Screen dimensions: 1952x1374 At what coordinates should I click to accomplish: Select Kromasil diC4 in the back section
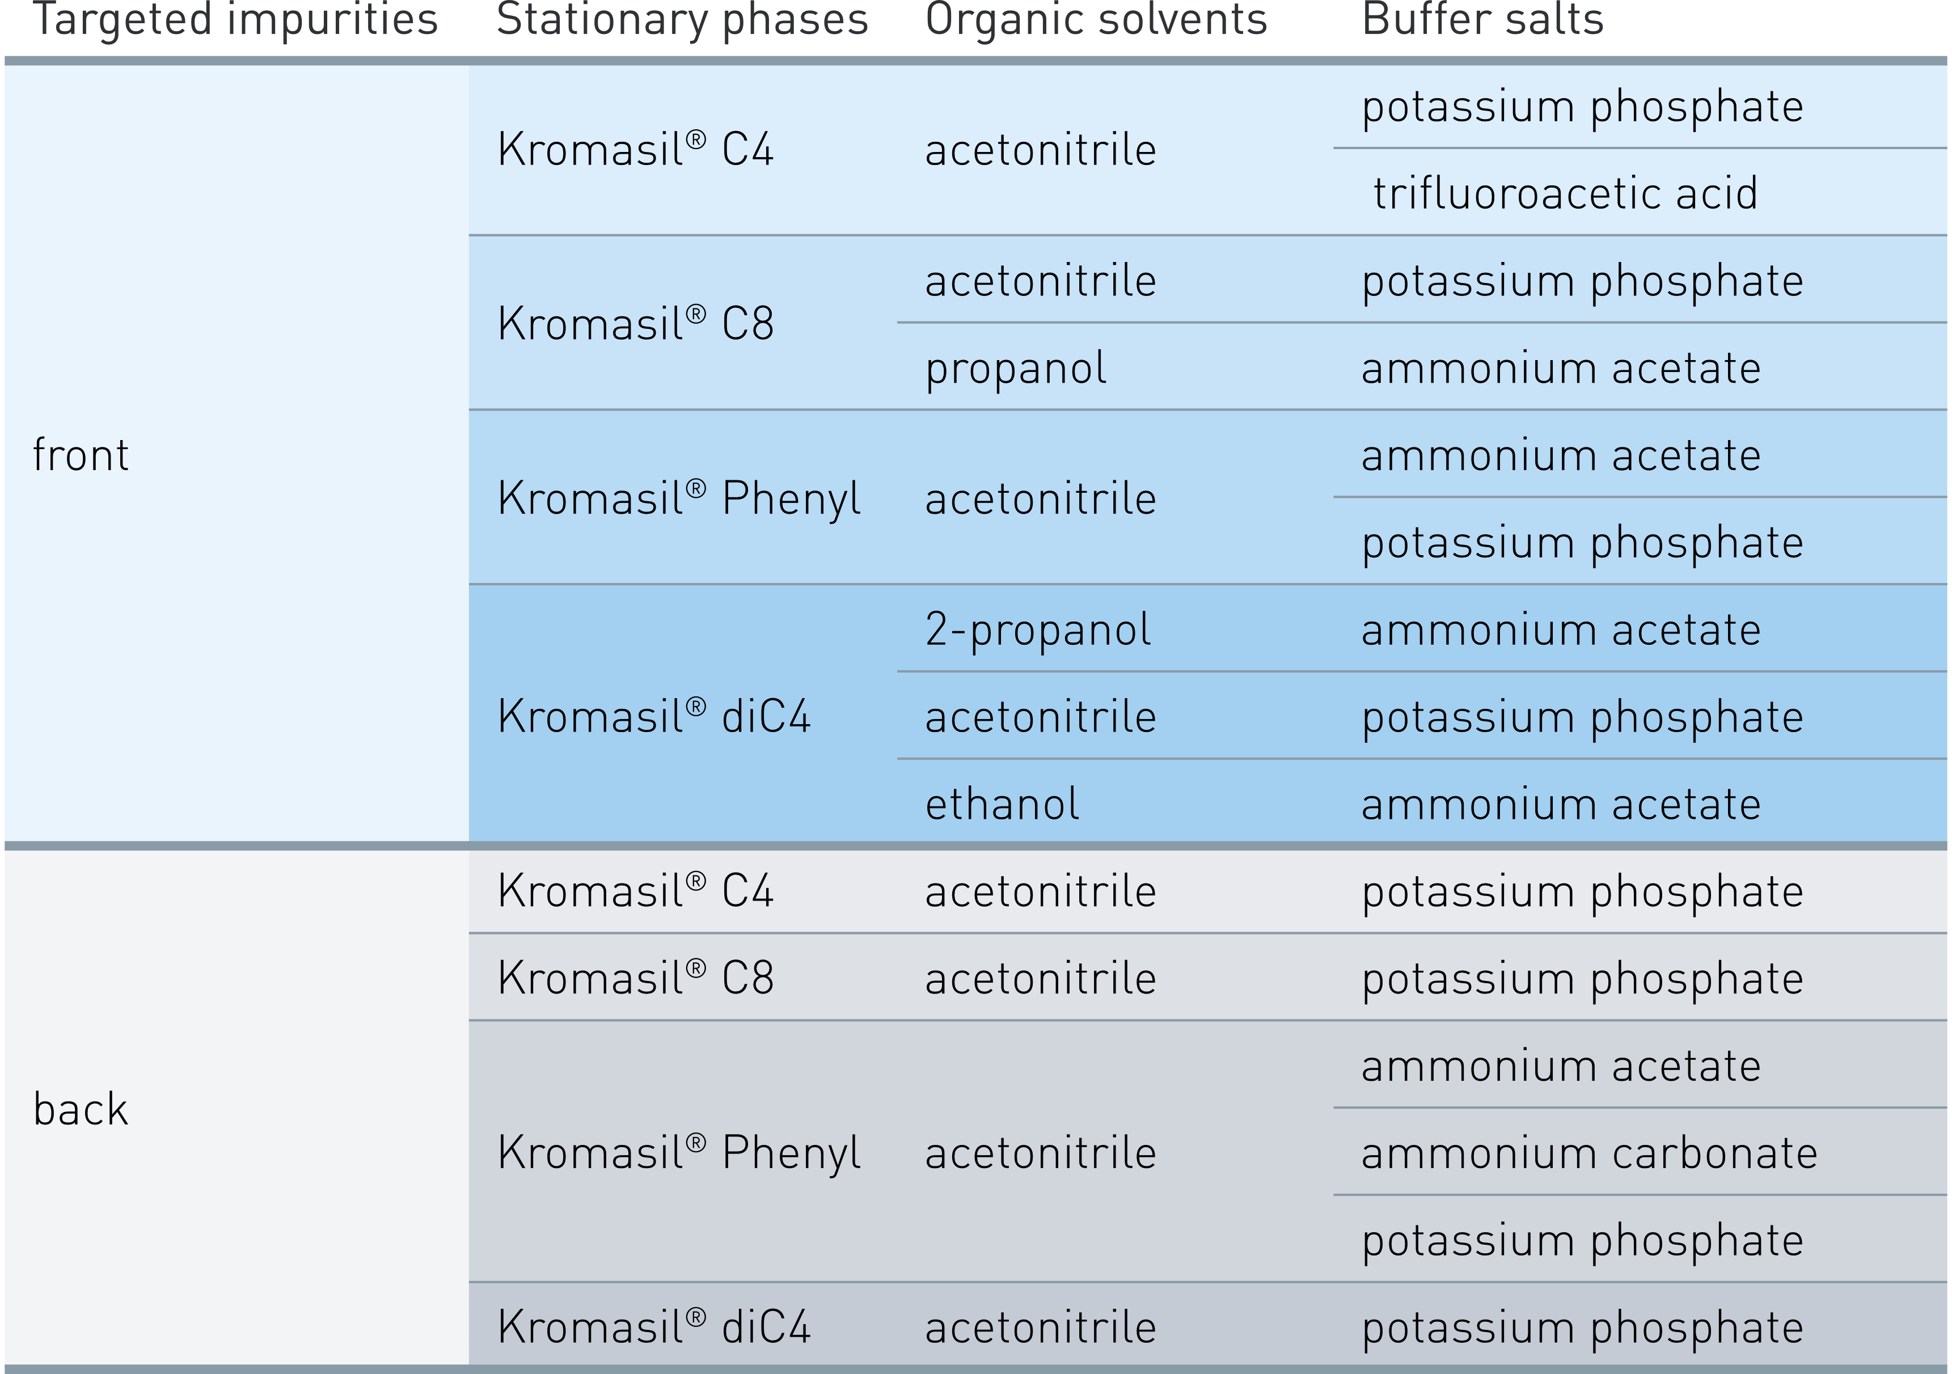pyautogui.click(x=654, y=1328)
